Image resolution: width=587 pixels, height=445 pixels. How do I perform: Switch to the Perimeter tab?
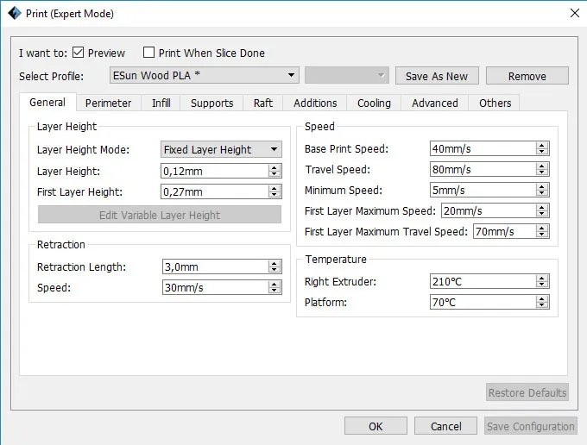coord(108,103)
